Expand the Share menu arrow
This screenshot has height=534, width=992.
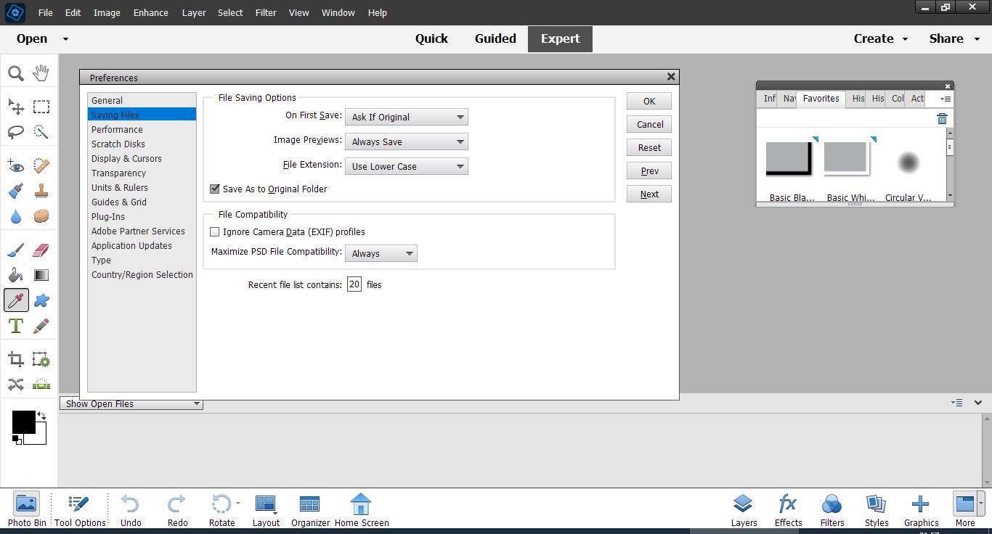(x=977, y=39)
